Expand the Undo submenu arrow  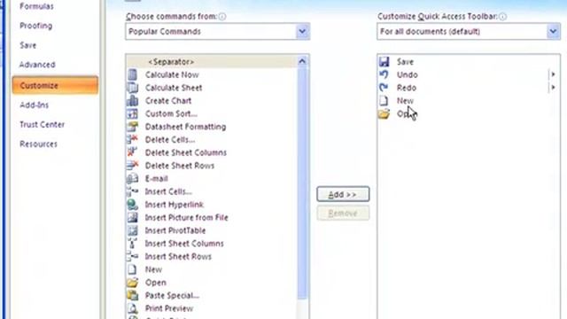pos(553,74)
